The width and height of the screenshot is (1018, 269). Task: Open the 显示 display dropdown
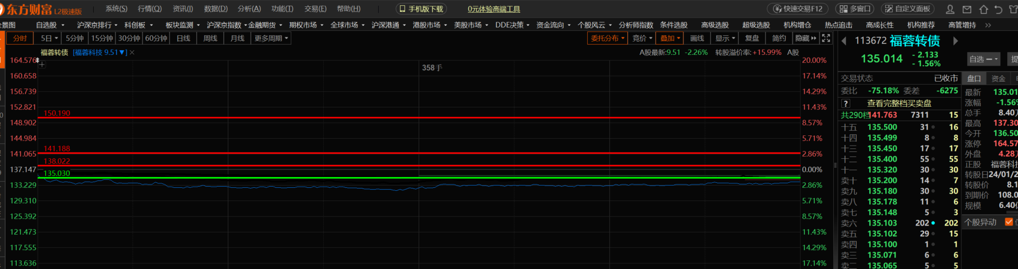pos(725,38)
